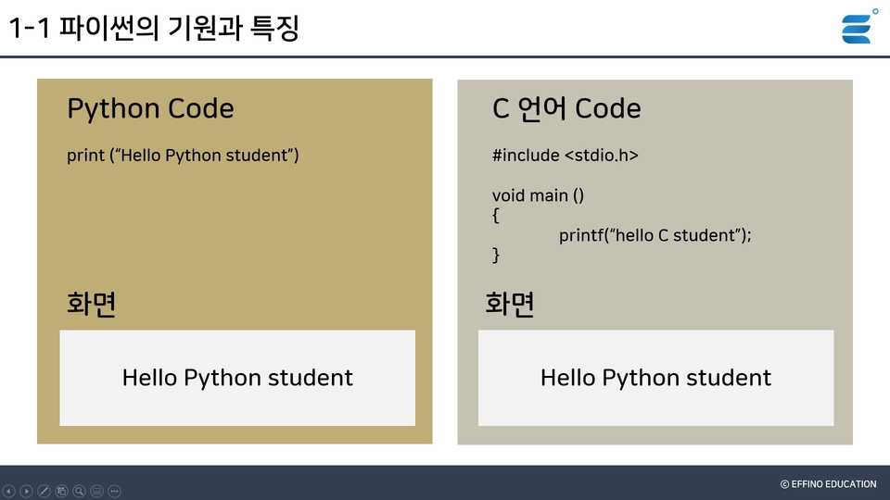Toggle subtitles in the slideshow
This screenshot has height=500, width=890.
pos(97,491)
